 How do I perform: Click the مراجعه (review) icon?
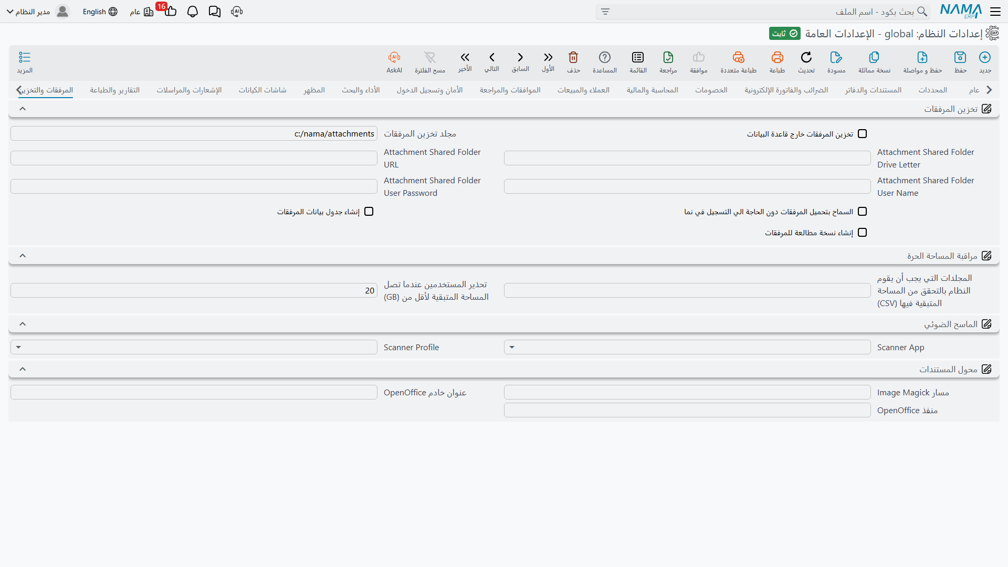coord(668,57)
